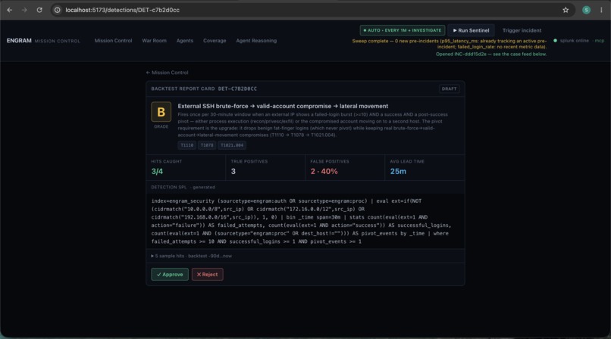
Task: Click the browser forward arrow
Action: click(24, 10)
